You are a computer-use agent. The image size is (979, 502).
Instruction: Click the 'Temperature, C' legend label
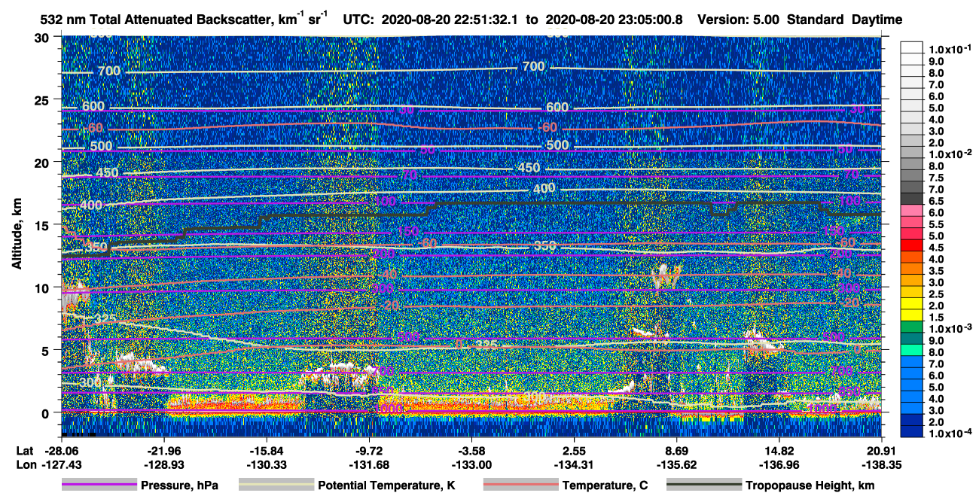pyautogui.click(x=605, y=485)
